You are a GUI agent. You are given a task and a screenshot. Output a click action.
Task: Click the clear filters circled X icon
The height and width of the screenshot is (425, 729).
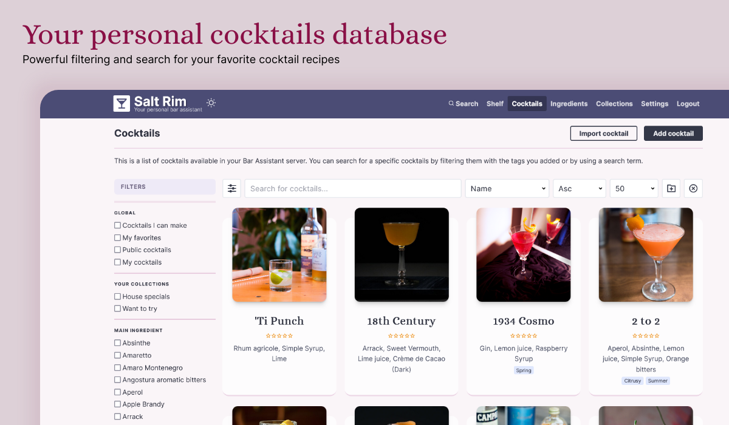pyautogui.click(x=693, y=188)
